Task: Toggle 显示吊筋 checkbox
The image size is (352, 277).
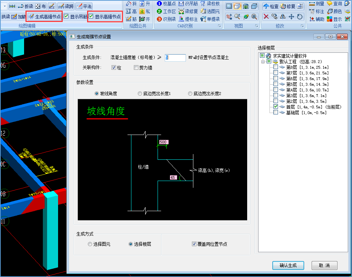Action: click(x=66, y=16)
